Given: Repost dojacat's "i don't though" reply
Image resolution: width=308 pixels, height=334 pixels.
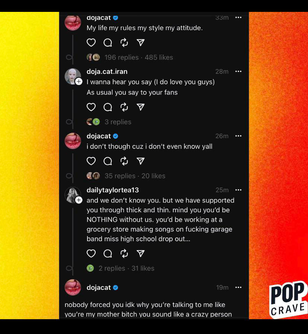Looking at the screenshot, I should click(124, 161).
